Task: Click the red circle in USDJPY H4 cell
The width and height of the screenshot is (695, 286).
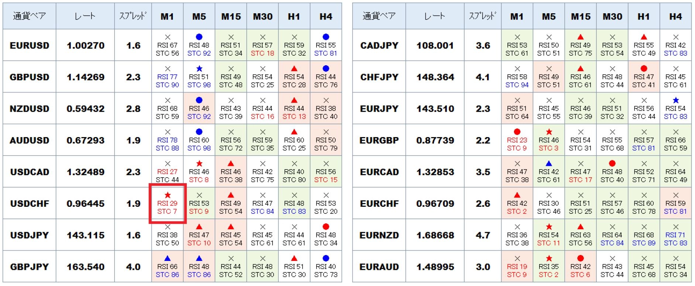Action: 326,226
